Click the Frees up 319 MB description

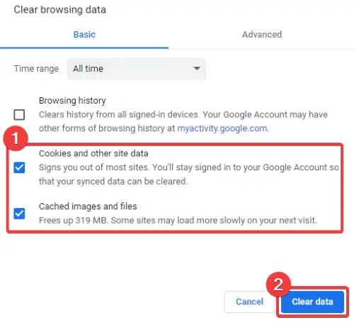(x=178, y=220)
